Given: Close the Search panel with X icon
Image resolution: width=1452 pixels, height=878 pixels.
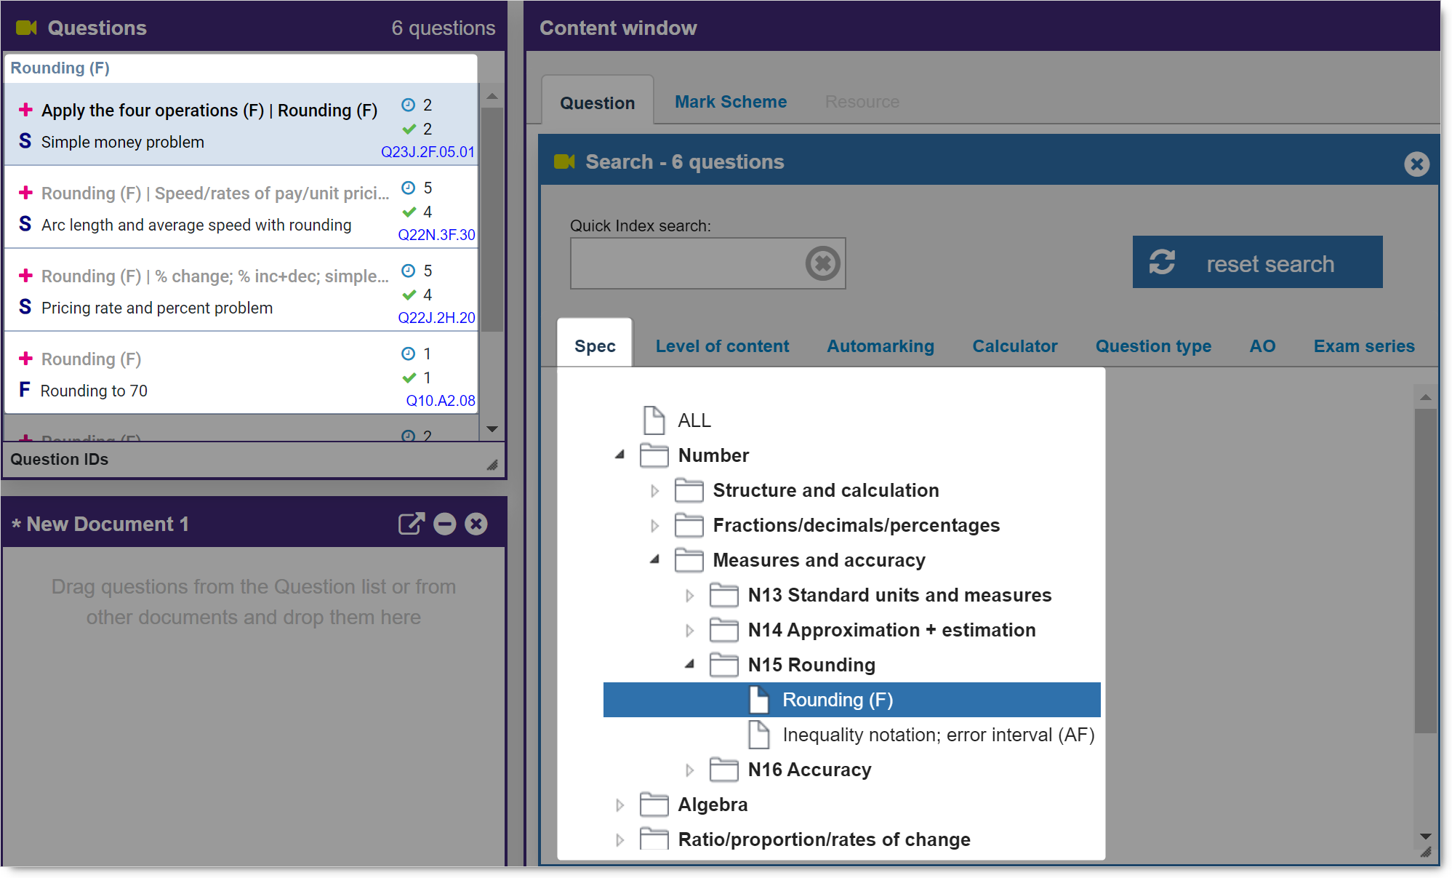Looking at the screenshot, I should click(1416, 164).
